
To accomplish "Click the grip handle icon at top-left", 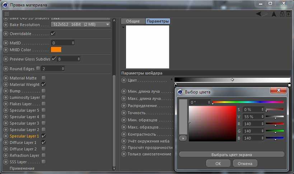I will pos(6,14).
